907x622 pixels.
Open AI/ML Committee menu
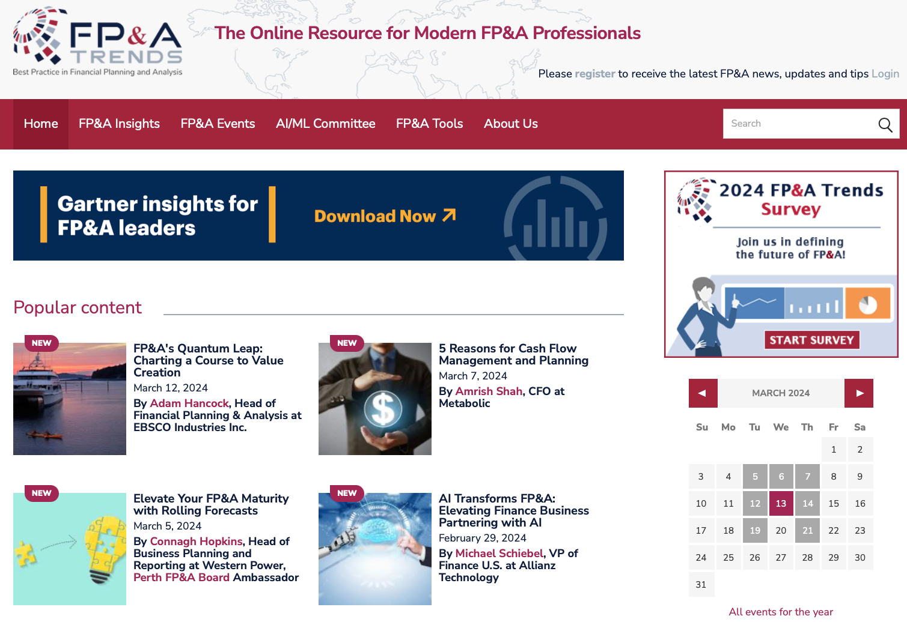click(x=325, y=124)
